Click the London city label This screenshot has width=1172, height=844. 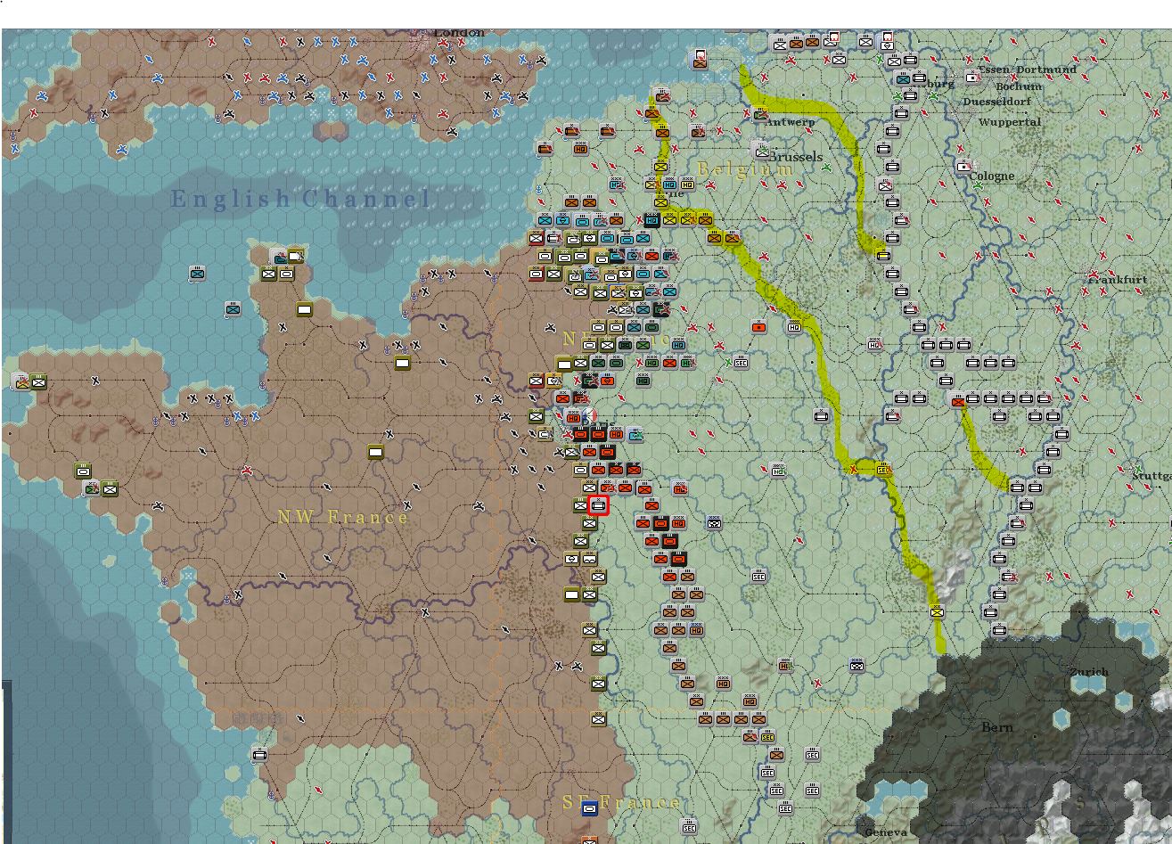(460, 33)
